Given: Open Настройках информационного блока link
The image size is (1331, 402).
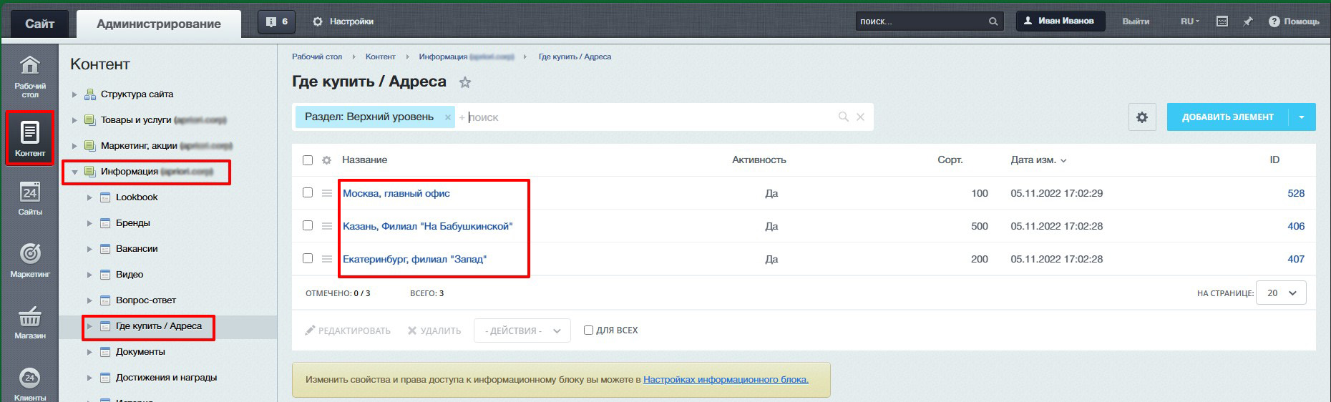Looking at the screenshot, I should coord(726,380).
